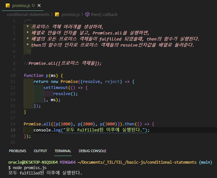Click line number 1 in gutter
Screen dimensions: 217x178
(14, 21)
